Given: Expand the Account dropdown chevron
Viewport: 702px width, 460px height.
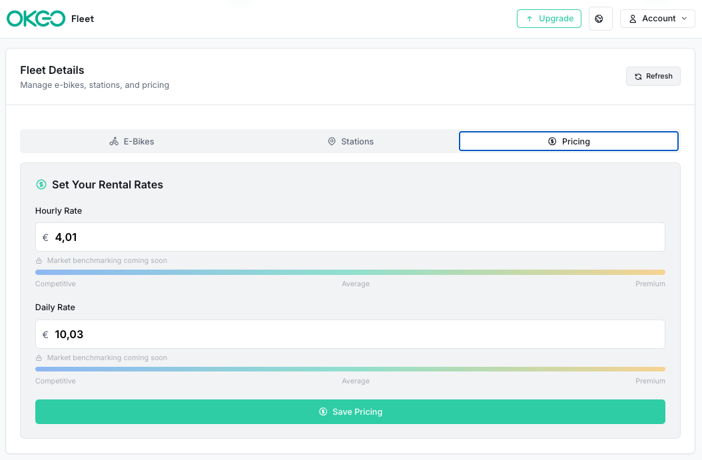Looking at the screenshot, I should coord(684,19).
